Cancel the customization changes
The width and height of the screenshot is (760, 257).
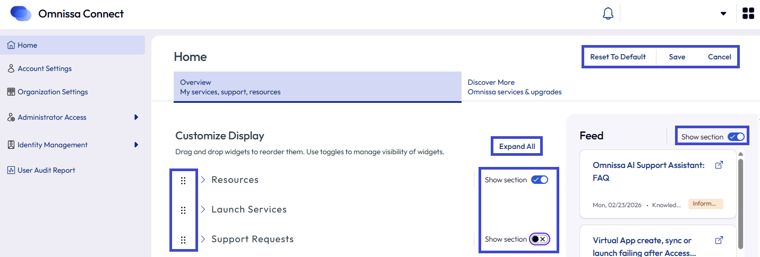click(x=720, y=57)
